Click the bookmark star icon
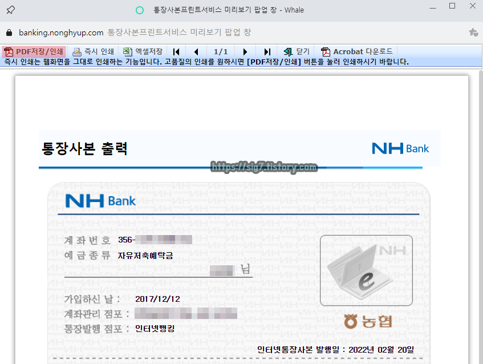This screenshot has height=364, width=483. coord(473,33)
